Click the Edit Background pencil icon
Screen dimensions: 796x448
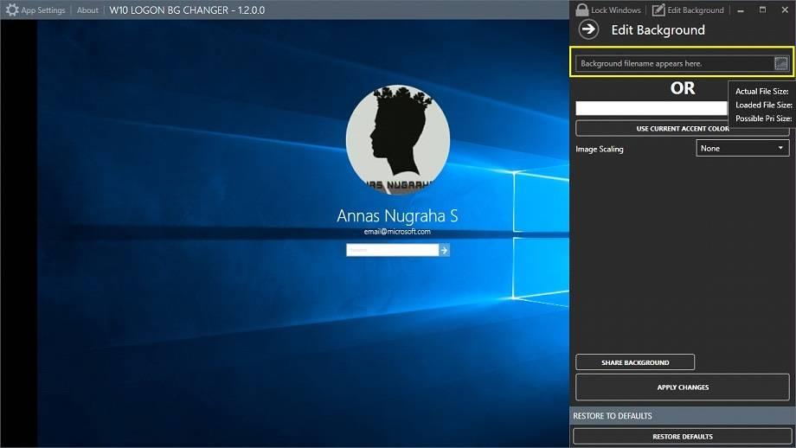tap(658, 10)
